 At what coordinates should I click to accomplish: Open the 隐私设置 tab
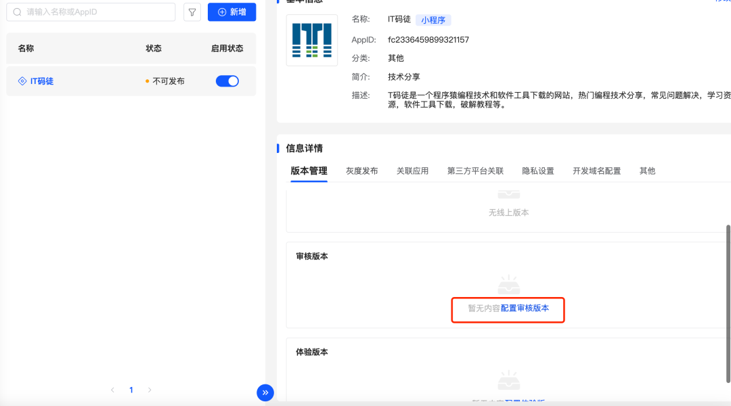[x=537, y=171]
